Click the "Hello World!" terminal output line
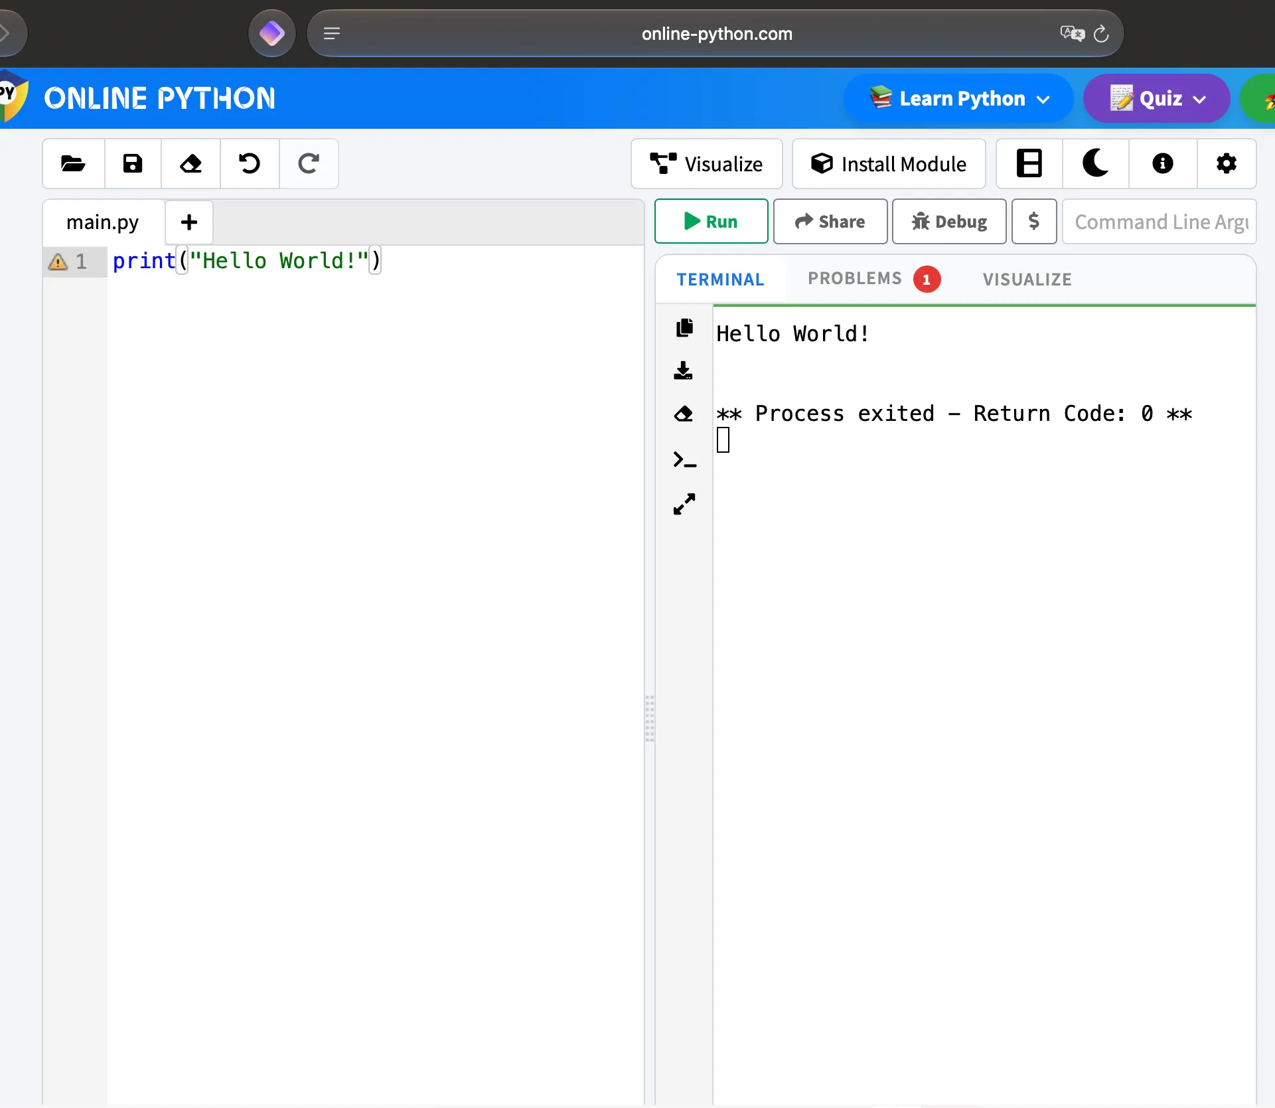This screenshot has width=1275, height=1108. pos(792,334)
